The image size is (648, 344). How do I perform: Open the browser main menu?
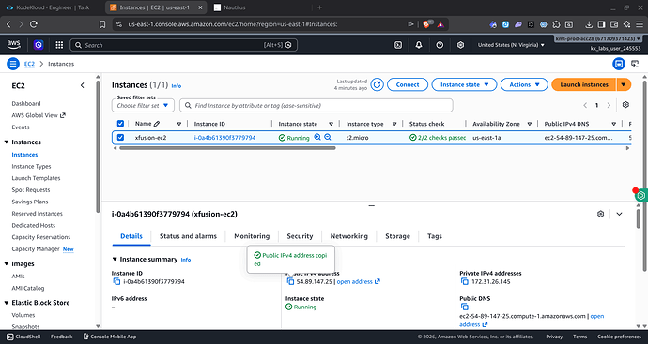pyautogui.click(x=640, y=24)
